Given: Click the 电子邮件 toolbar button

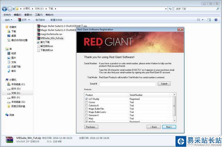Looking at the screenshot, I should coord(40,20).
